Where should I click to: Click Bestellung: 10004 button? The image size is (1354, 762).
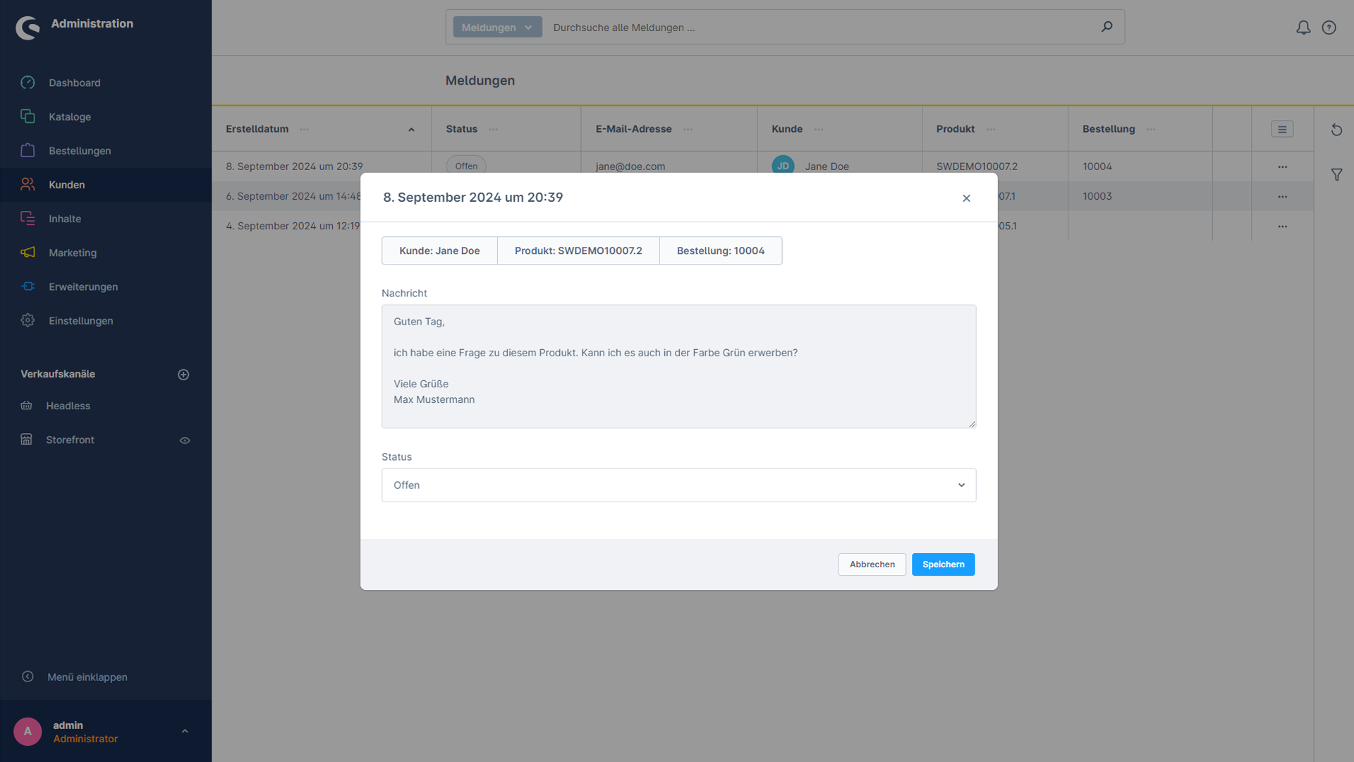click(x=721, y=250)
